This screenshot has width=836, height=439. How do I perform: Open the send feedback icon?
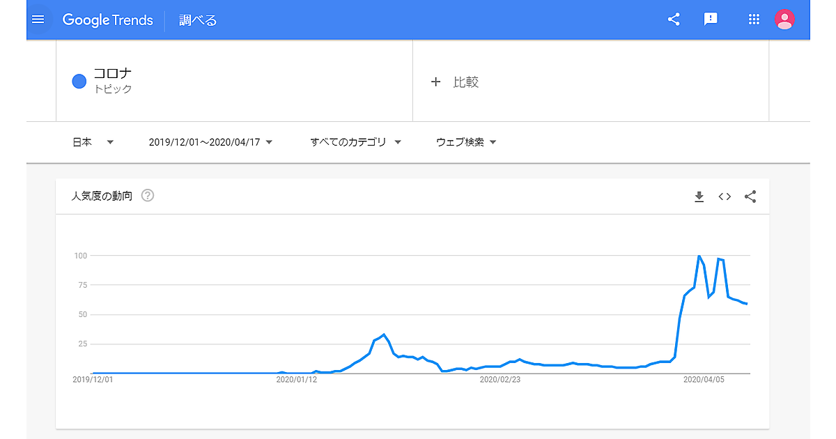(x=711, y=20)
